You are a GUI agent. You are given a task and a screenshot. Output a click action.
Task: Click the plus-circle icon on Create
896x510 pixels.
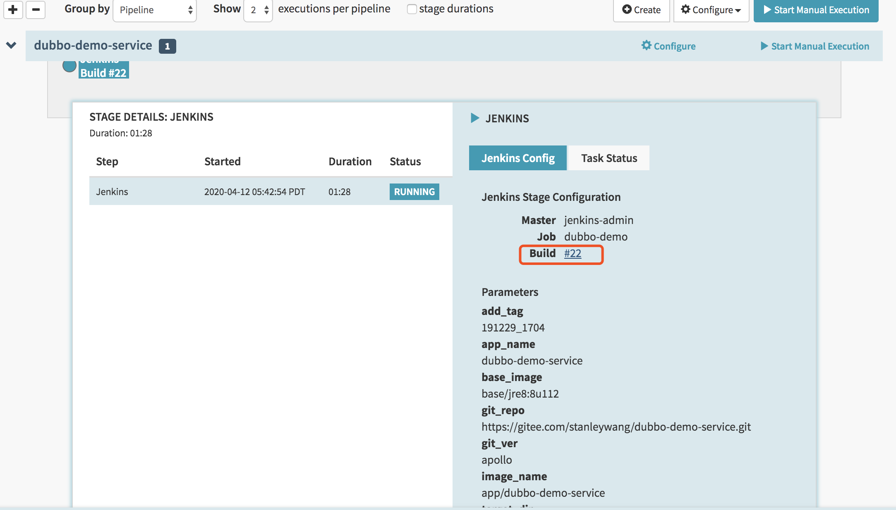[627, 9]
